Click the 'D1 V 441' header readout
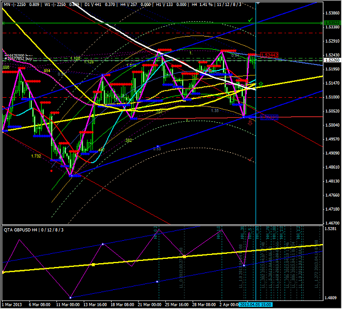Image resolution: width=342 pixels, height=309 pixels. [93, 4]
